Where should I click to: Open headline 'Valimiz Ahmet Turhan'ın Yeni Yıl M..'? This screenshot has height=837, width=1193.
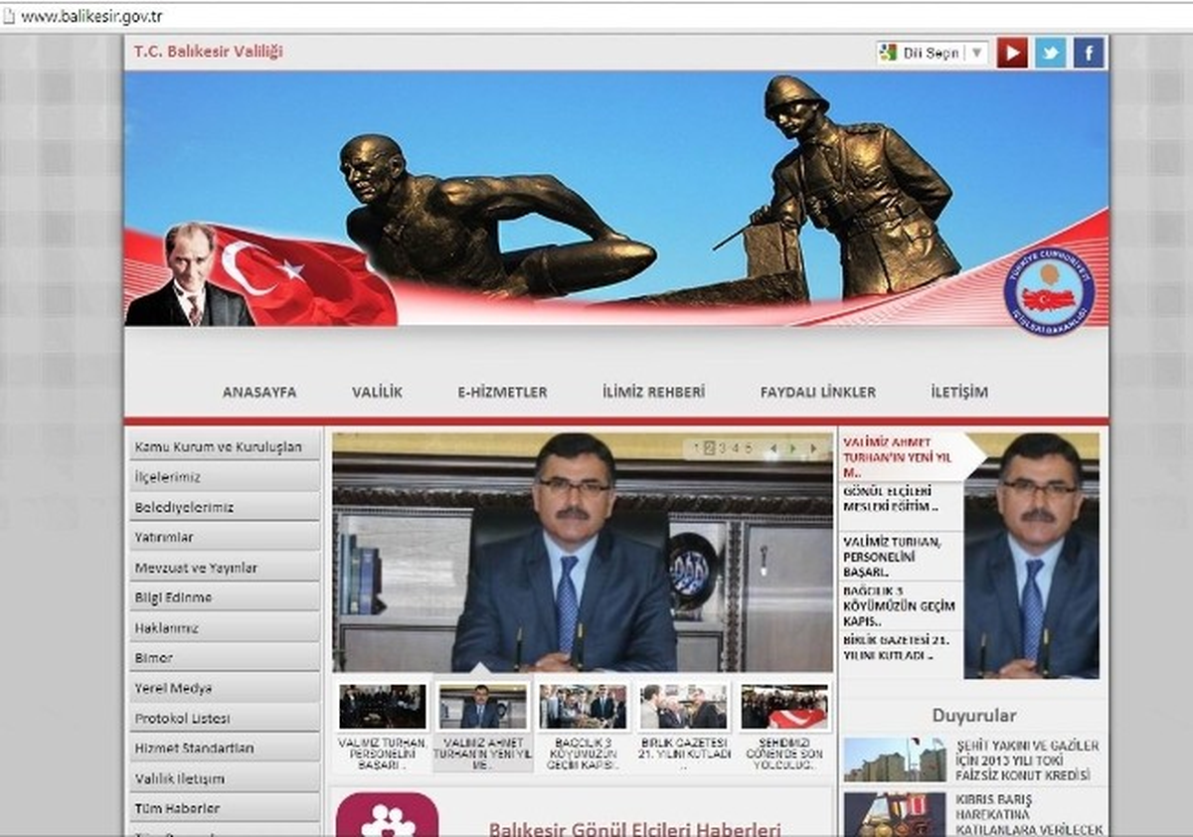pos(899,456)
